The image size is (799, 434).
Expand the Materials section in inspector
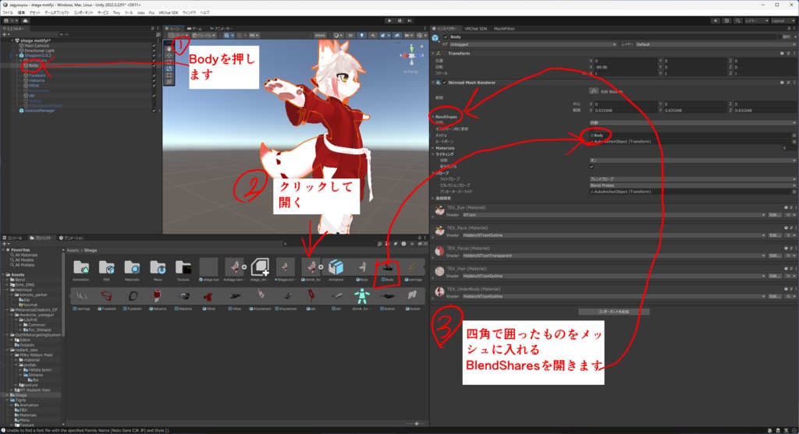coord(433,148)
